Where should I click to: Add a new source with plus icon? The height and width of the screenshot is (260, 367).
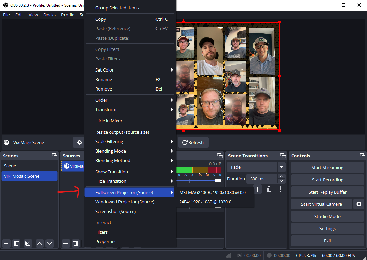coord(66,244)
